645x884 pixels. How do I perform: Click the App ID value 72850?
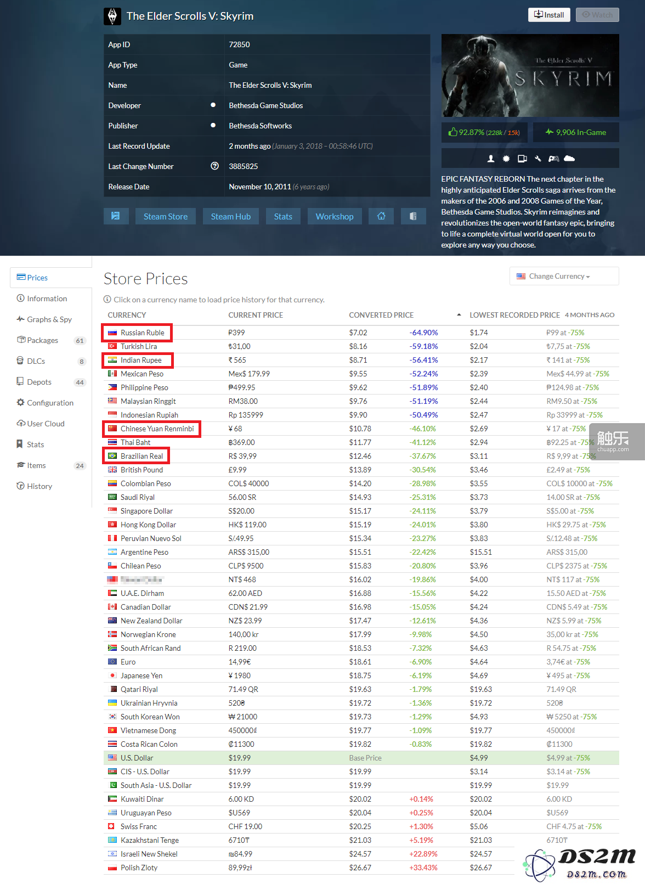(239, 44)
